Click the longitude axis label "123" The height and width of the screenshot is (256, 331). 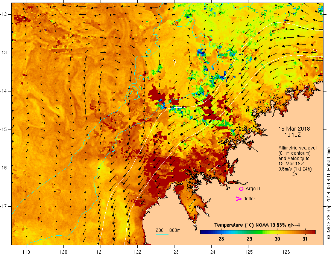click(x=175, y=252)
